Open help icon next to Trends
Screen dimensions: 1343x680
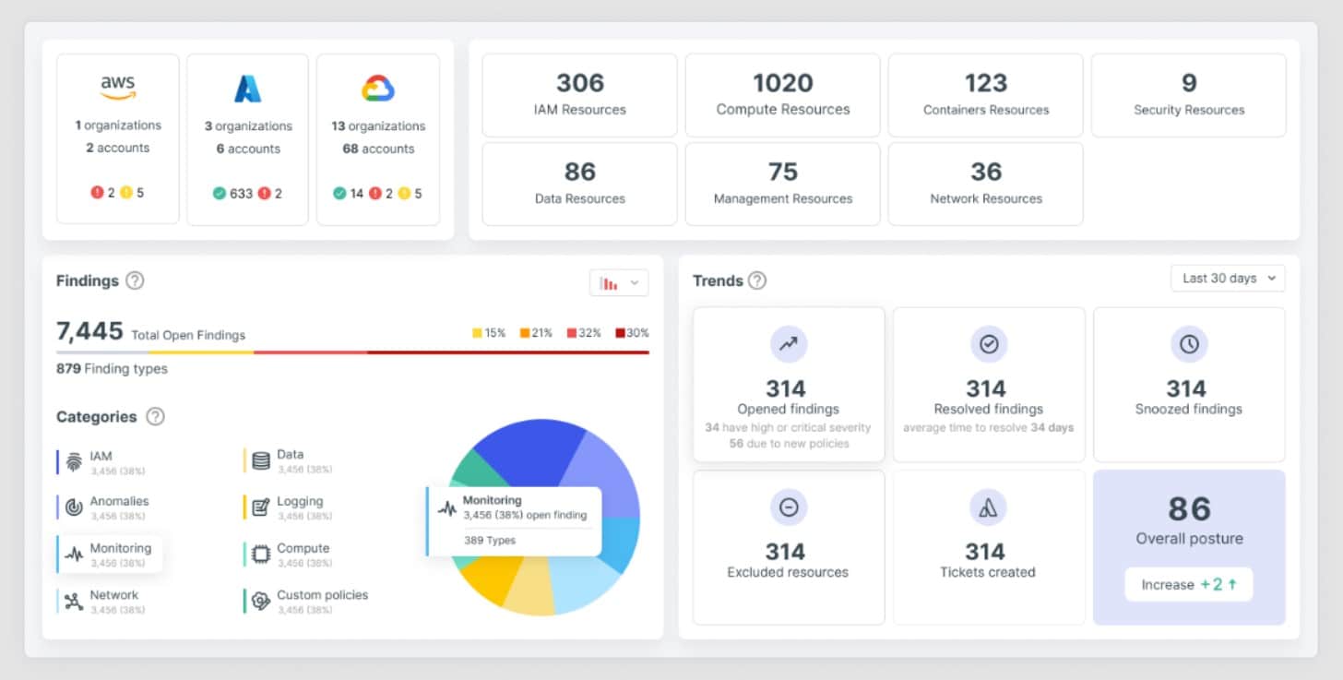point(757,280)
